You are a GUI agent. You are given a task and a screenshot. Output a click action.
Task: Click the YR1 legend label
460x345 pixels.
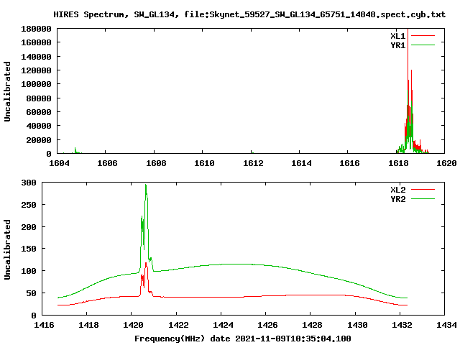click(397, 45)
